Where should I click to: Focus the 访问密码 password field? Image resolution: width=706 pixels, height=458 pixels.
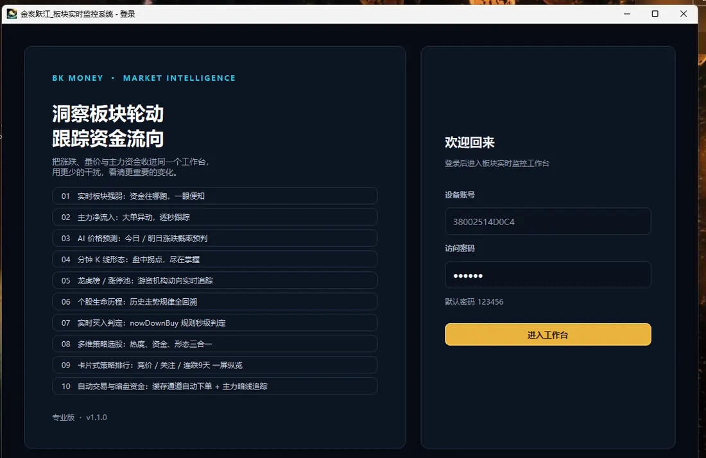pos(547,275)
